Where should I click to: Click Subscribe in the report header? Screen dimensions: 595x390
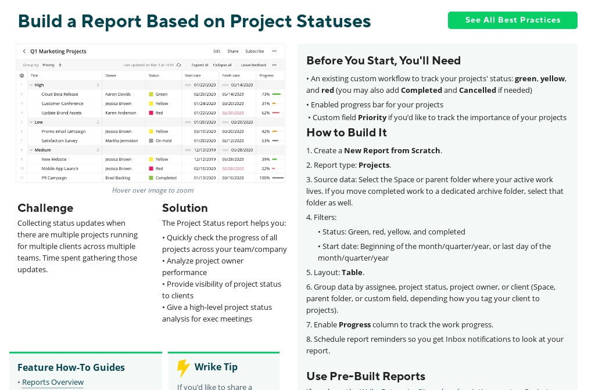(x=254, y=51)
